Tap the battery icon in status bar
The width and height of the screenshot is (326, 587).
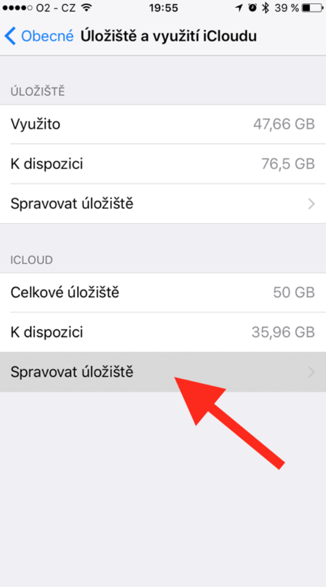312,7
